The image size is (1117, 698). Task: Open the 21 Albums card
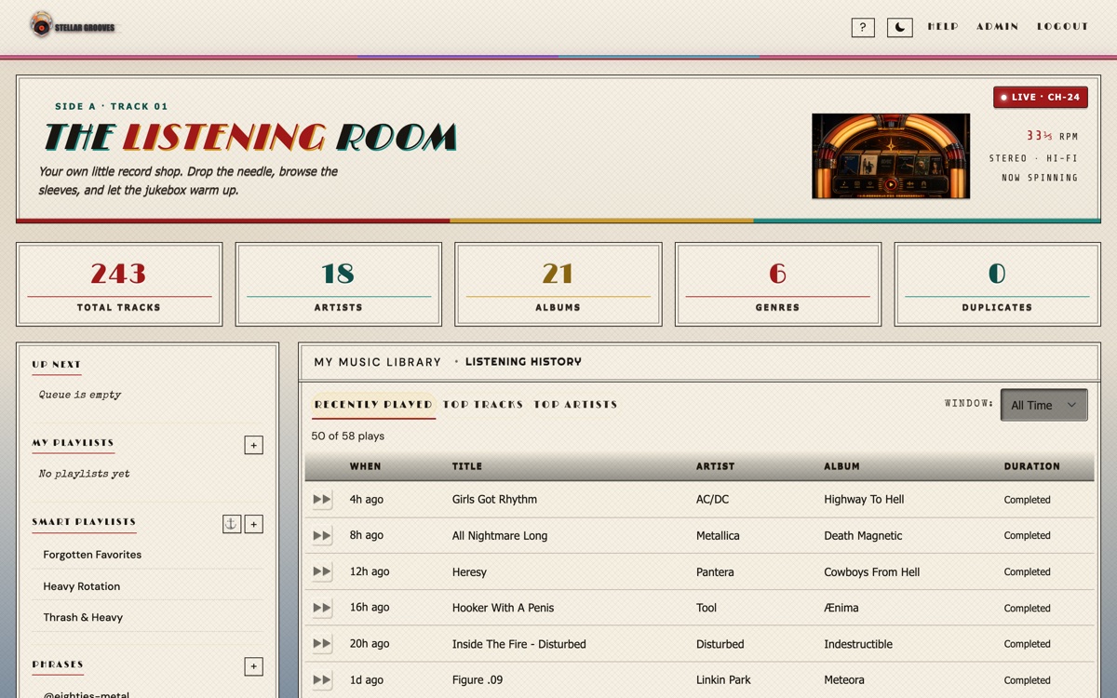(558, 285)
